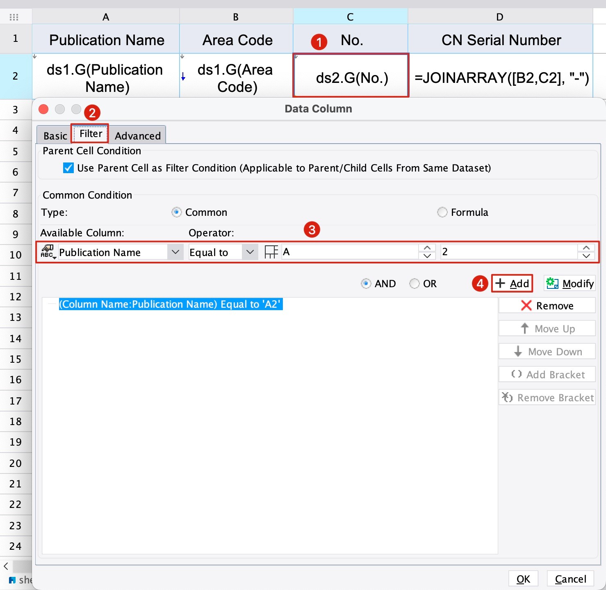This screenshot has width=606, height=590.
Task: Click the Remove Bracket button
Action: (x=547, y=398)
